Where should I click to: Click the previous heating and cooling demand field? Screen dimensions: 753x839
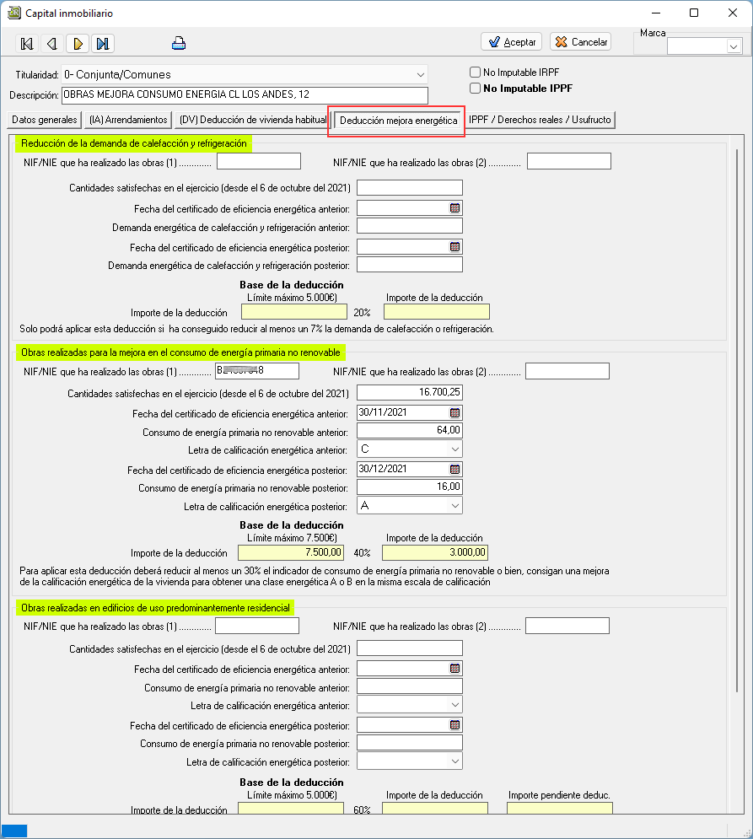coord(410,227)
